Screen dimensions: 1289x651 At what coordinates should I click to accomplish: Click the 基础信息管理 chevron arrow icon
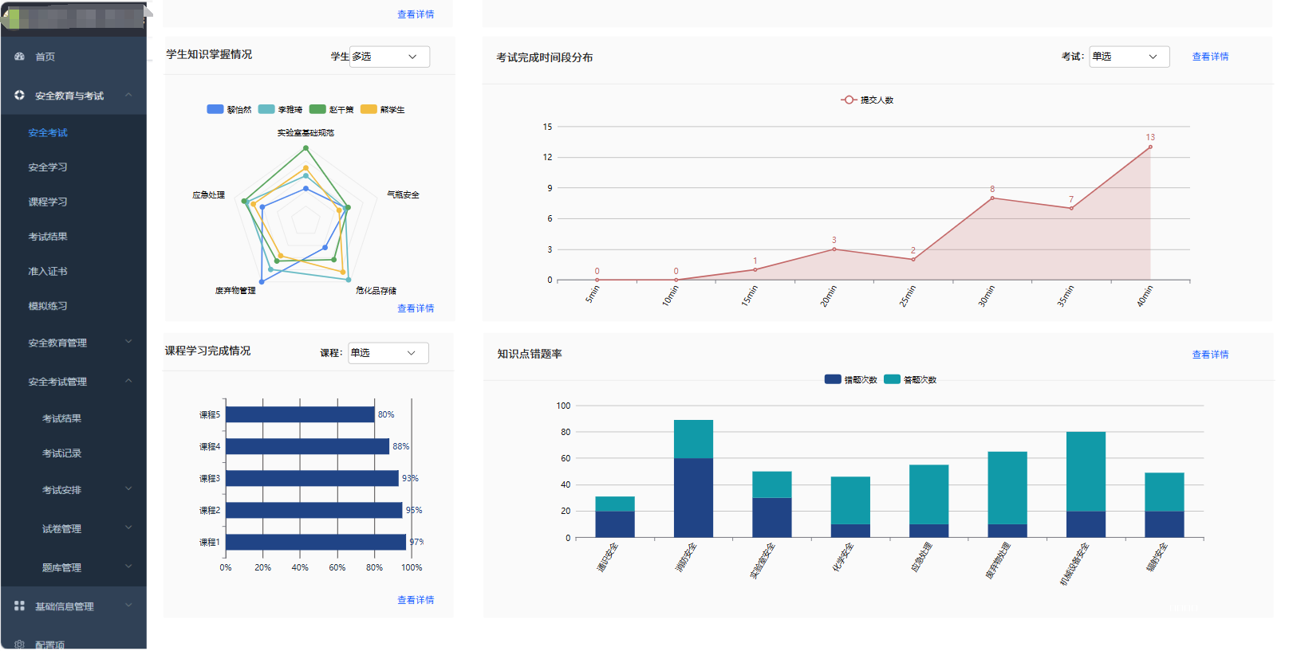click(128, 606)
